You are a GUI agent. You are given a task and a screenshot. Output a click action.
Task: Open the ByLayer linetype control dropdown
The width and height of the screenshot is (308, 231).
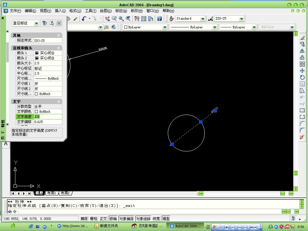[193, 27]
